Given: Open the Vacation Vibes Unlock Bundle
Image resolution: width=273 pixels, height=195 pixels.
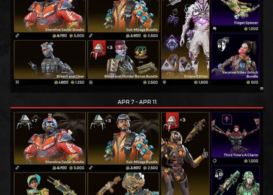Looking at the screenshot, I should click(236, 56).
